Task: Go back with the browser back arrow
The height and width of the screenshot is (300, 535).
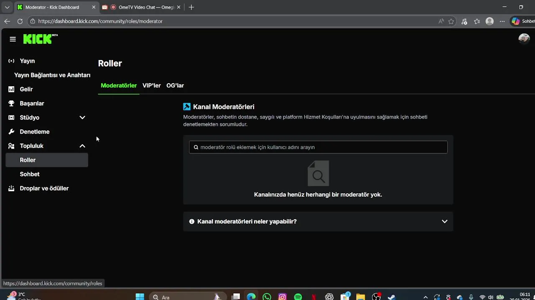Action: pyautogui.click(x=7, y=21)
